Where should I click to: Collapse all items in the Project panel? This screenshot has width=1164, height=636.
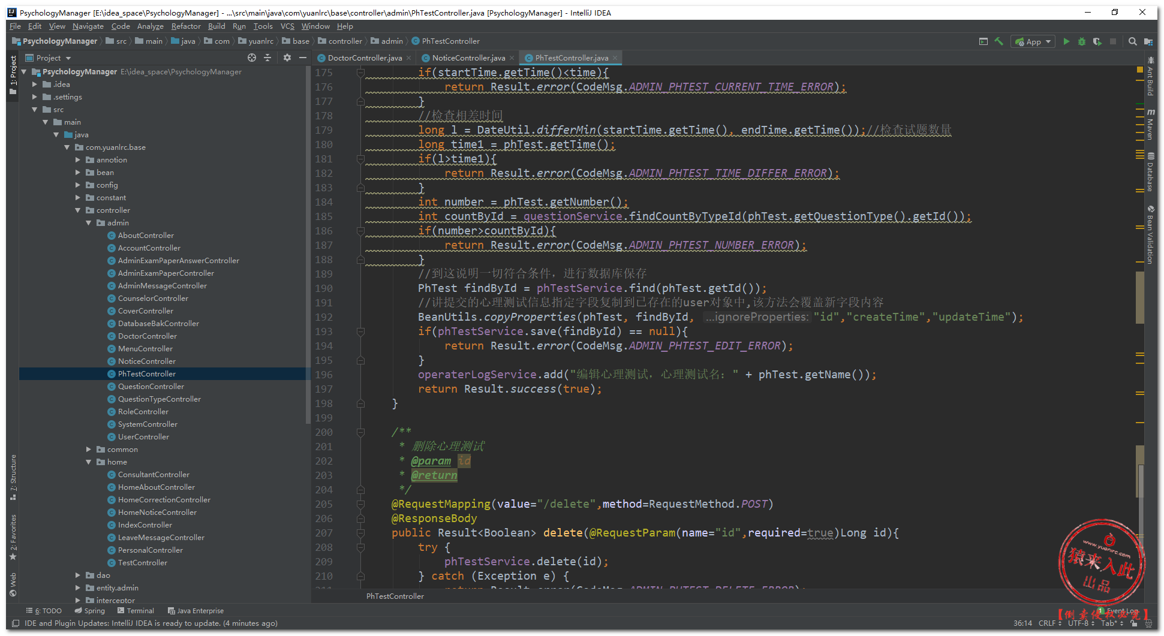tap(267, 58)
